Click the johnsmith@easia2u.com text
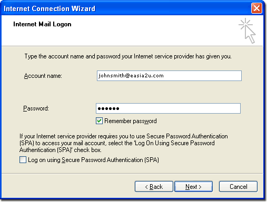 click(131, 76)
